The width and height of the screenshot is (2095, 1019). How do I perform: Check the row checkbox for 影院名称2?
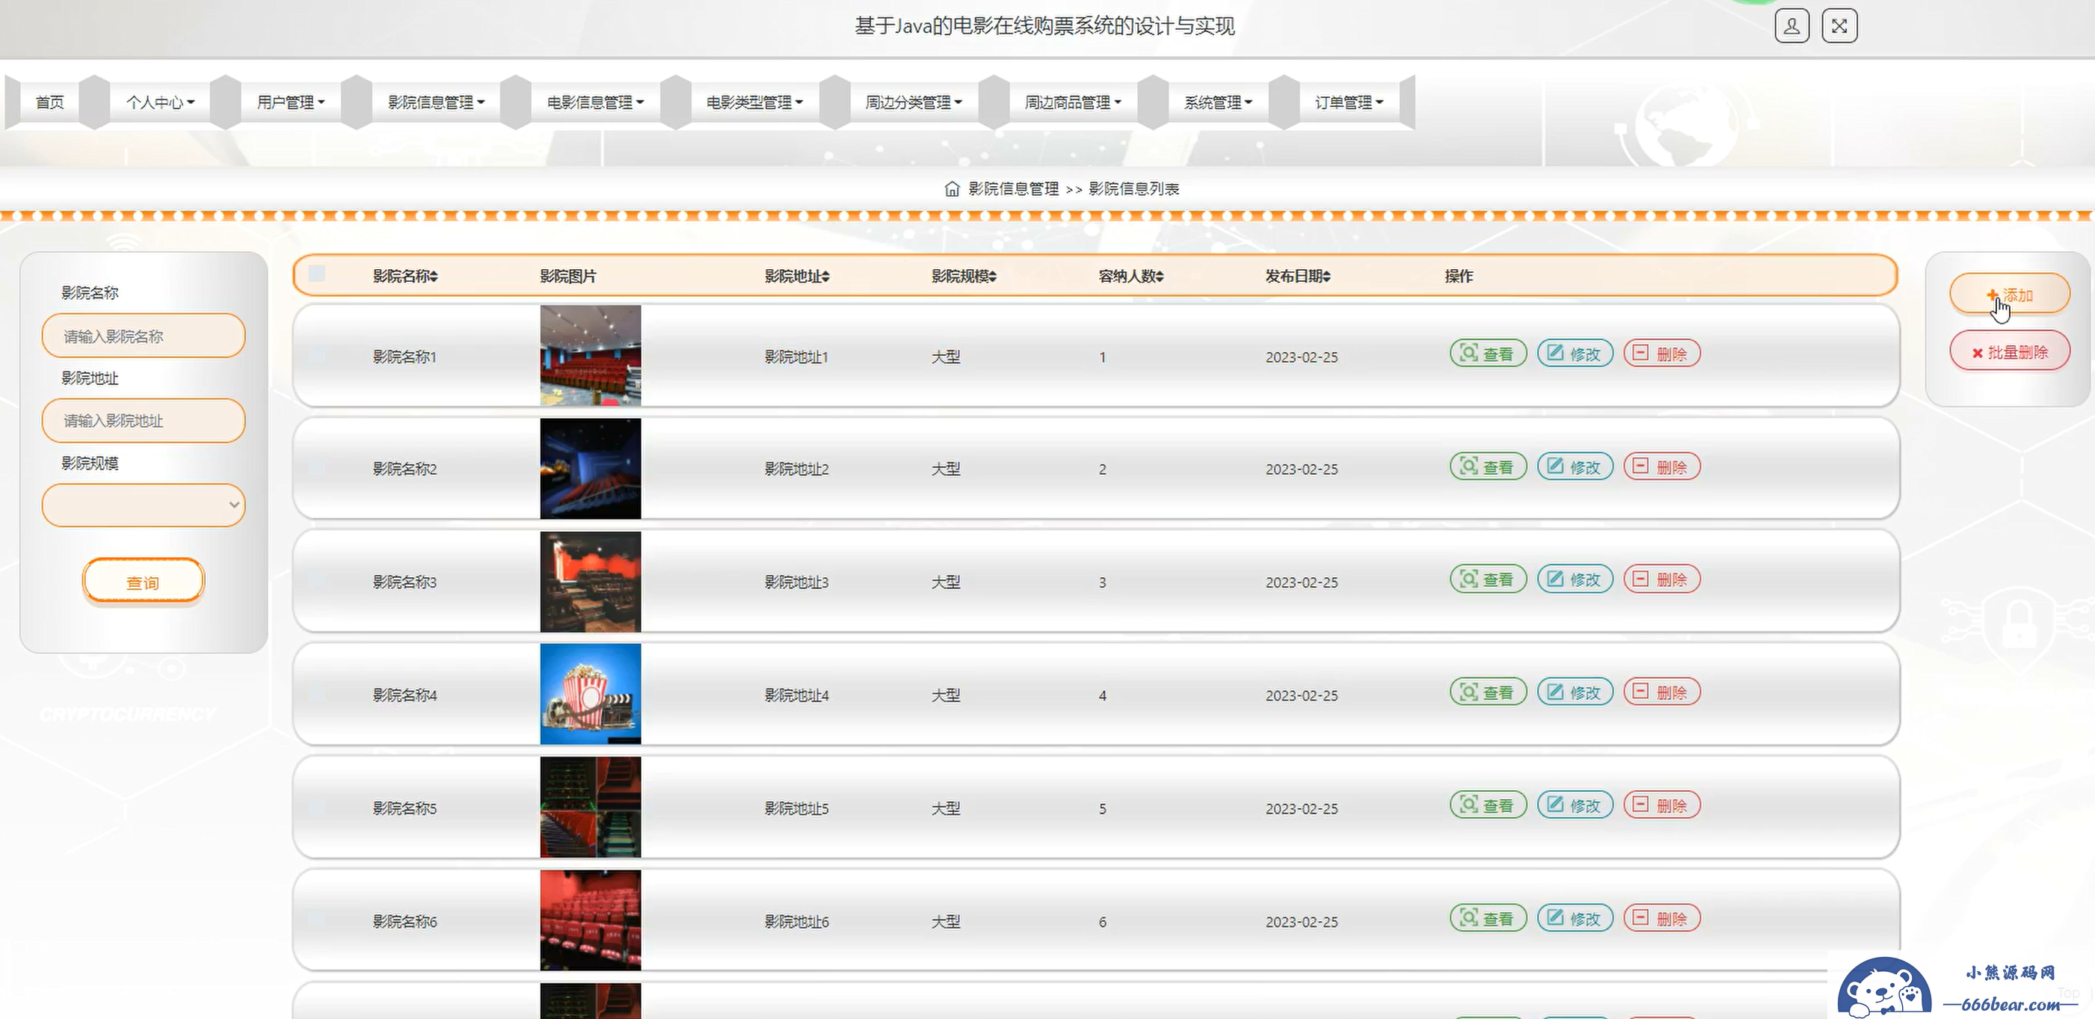[x=317, y=469]
